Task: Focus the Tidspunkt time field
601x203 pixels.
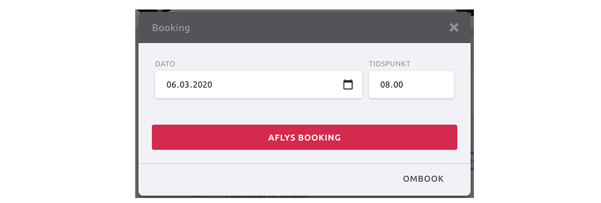Action: (412, 85)
